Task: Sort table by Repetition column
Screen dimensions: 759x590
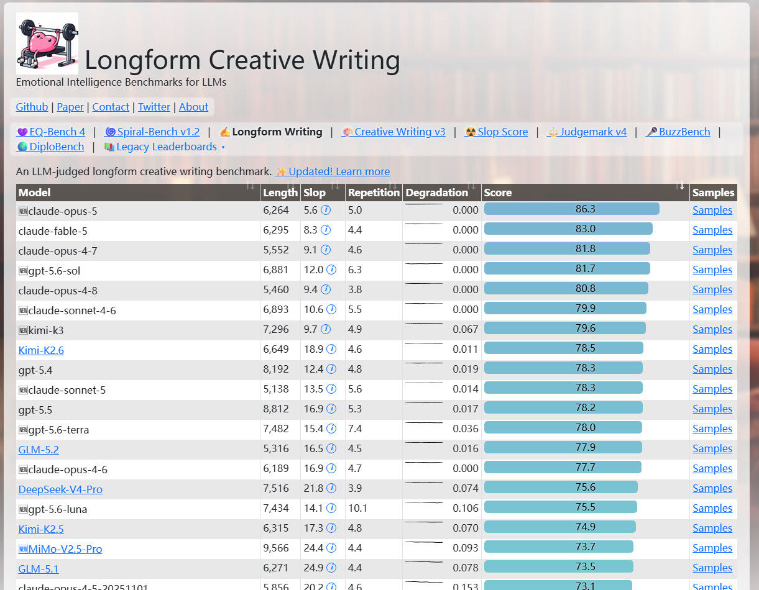Action: [x=374, y=193]
